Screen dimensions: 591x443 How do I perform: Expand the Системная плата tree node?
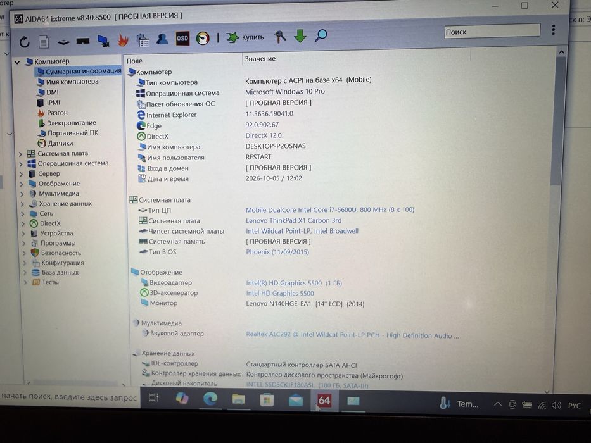coord(21,154)
